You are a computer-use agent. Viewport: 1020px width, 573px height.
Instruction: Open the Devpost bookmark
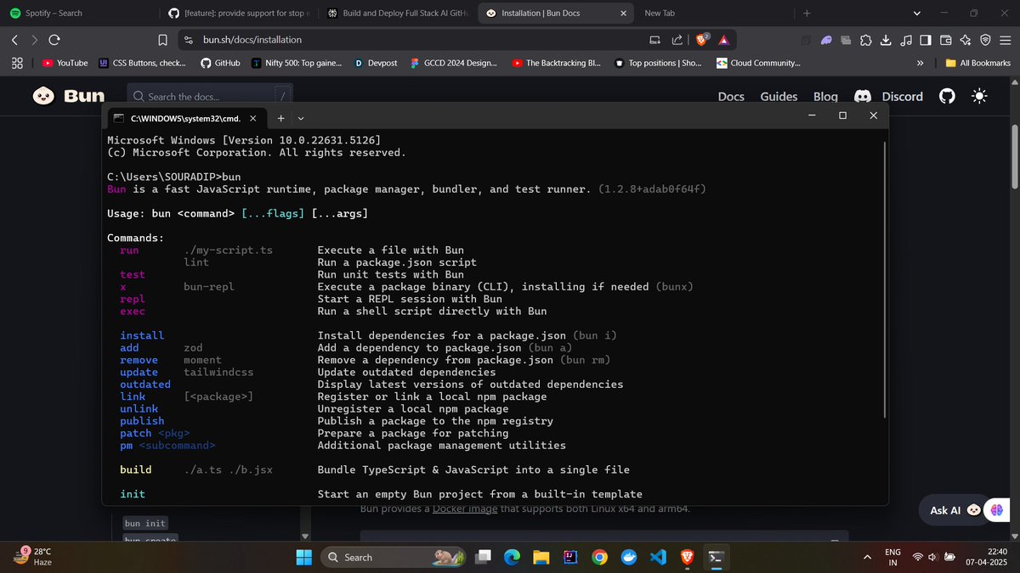pos(377,63)
